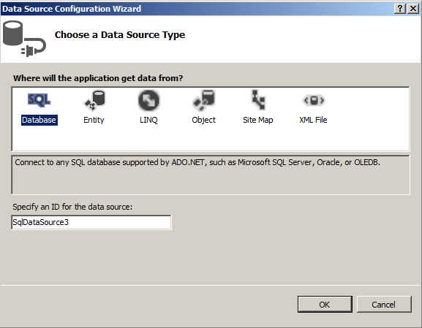Select the SQL Database icon
This screenshot has height=328, width=422.
pyautogui.click(x=39, y=100)
